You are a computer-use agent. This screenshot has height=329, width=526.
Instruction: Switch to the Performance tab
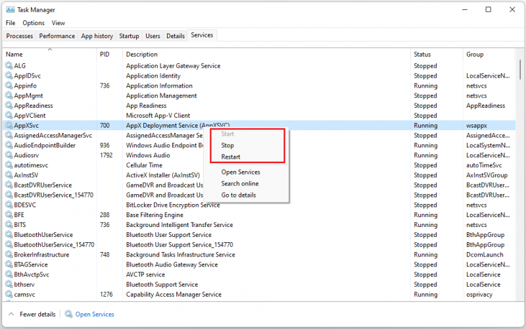[x=57, y=36]
